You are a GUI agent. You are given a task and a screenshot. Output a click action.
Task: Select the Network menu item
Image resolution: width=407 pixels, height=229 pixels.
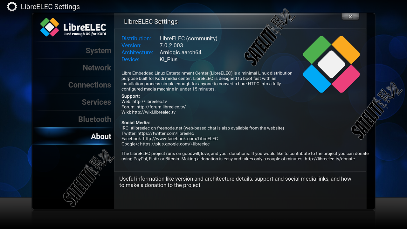click(x=97, y=68)
